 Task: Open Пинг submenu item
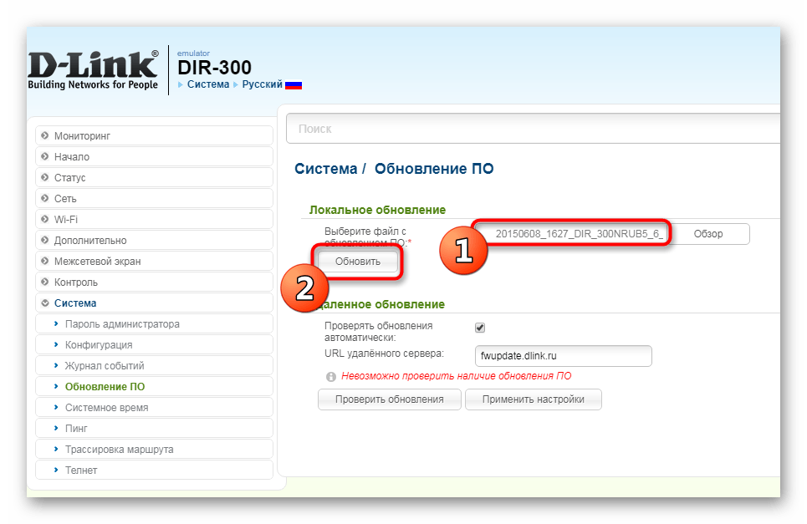click(x=154, y=429)
